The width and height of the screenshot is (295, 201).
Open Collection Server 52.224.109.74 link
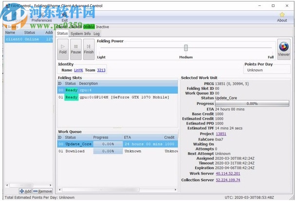228,180
